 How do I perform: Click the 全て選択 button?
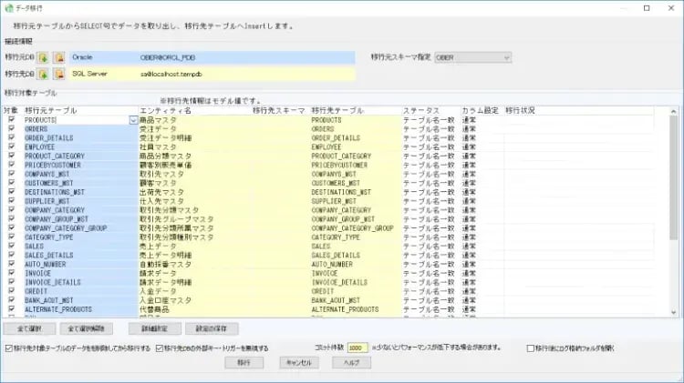pos(31,328)
